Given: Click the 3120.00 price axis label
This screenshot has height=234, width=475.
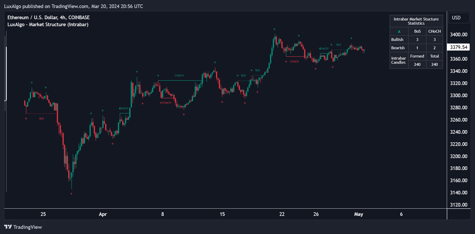Looking at the screenshot, I should pyautogui.click(x=458, y=205).
